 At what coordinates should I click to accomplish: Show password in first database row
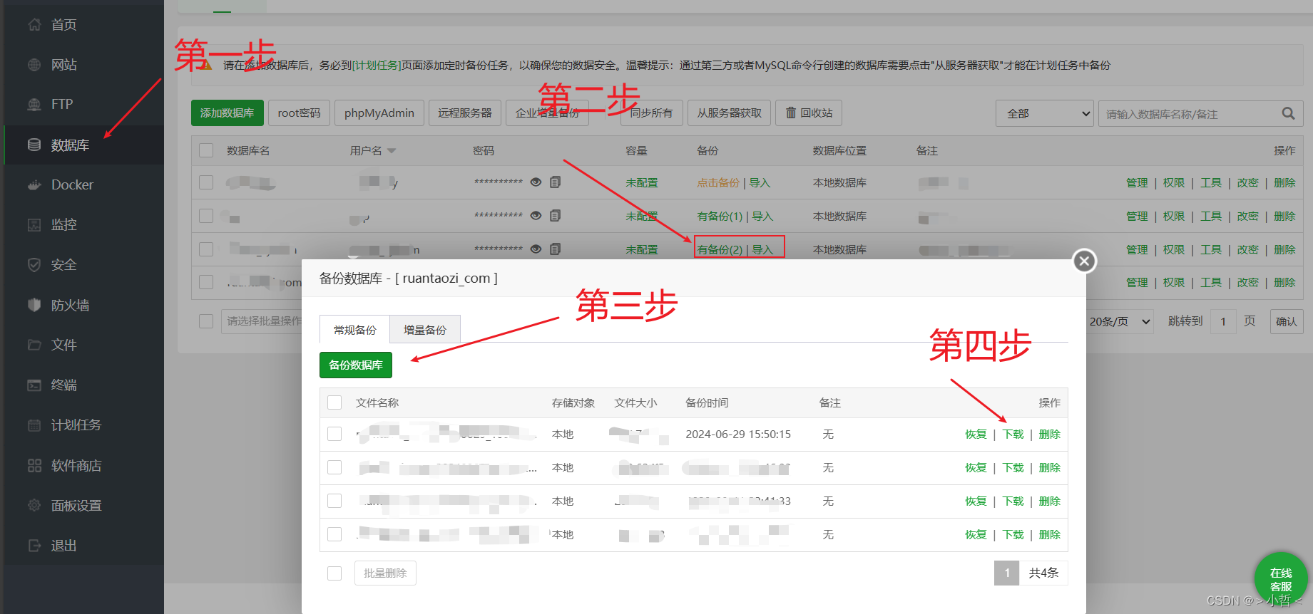(x=536, y=182)
